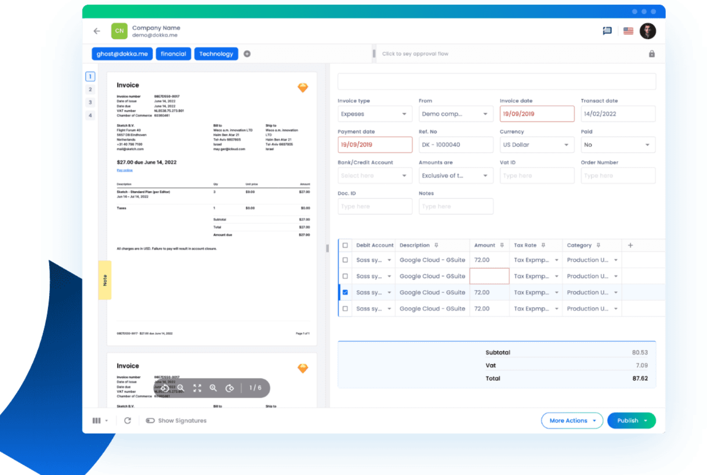Click the lock icon on approval flow
The width and height of the screenshot is (712, 475).
pos(652,53)
